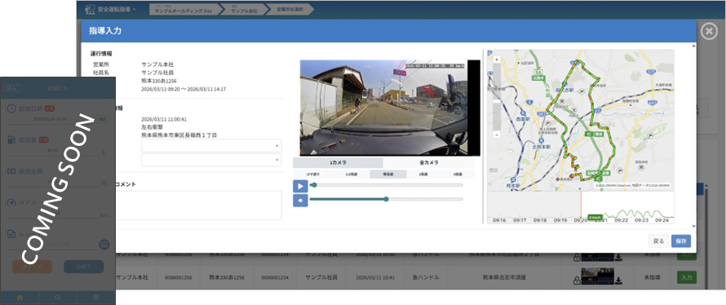This screenshot has width=726, height=305.
Task: Select コマ送り playback mode
Action: (312, 175)
